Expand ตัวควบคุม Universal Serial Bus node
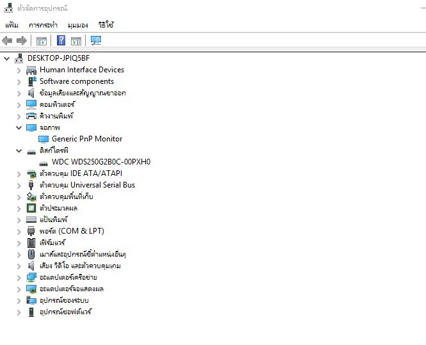426x345 pixels. coord(19,185)
